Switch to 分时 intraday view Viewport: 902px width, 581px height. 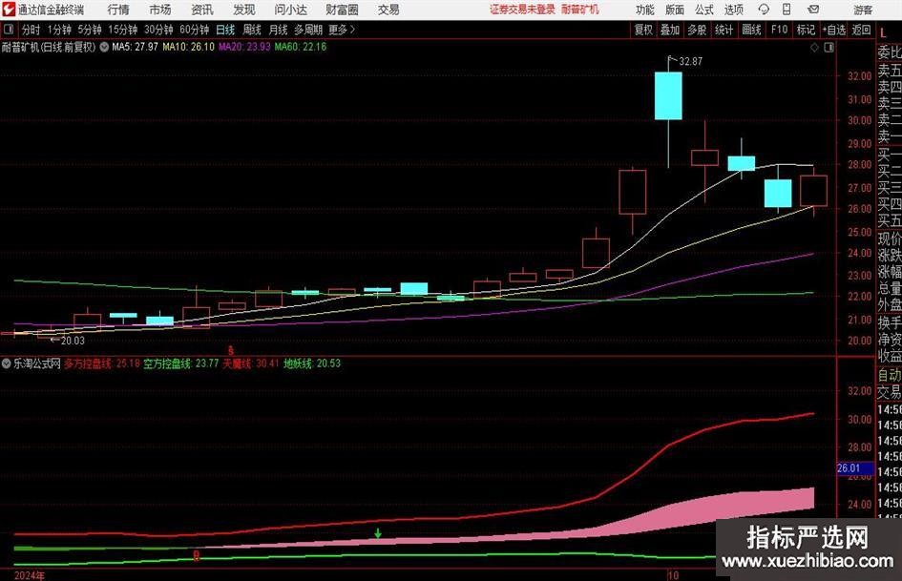(31, 30)
